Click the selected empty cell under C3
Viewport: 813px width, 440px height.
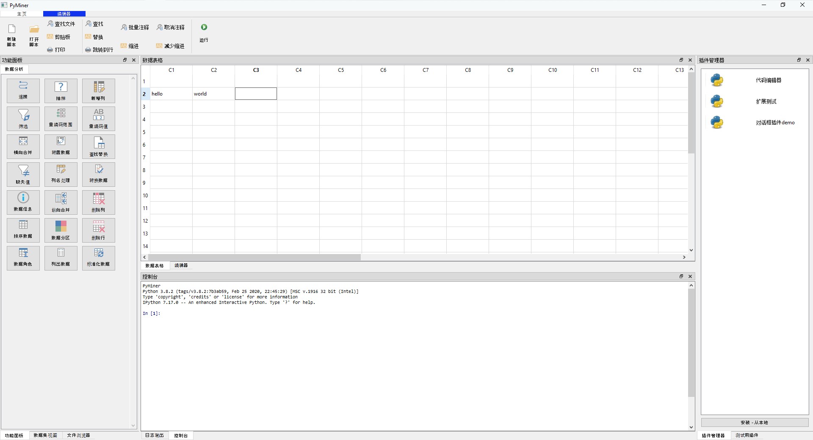pos(256,94)
